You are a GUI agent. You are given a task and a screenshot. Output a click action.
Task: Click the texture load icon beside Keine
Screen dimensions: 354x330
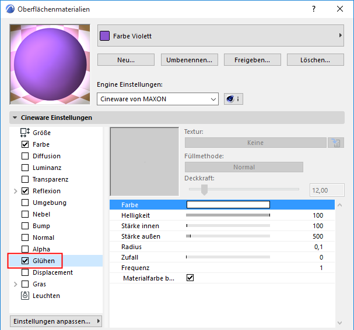336,143
